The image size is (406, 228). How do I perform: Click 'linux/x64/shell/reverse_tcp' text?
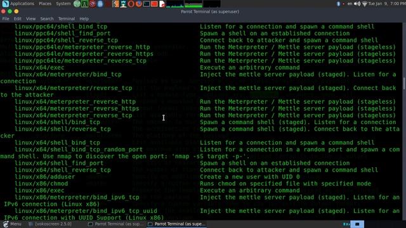click(63, 129)
